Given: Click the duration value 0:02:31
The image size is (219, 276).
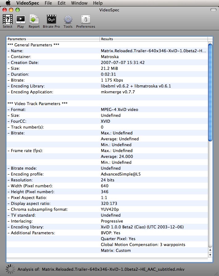Looking at the screenshot, I should 108,74.
